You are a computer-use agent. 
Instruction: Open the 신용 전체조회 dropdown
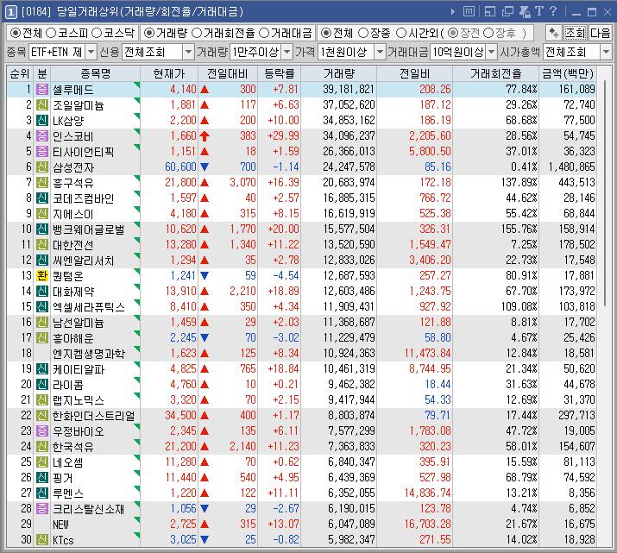coord(188,52)
